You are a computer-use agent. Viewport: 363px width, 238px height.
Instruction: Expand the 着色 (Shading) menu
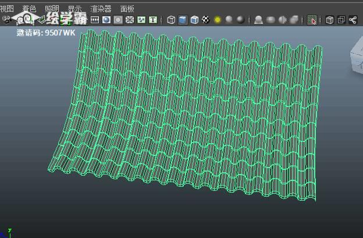click(29, 9)
